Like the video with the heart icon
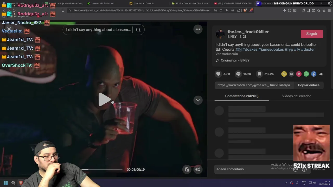This screenshot has width=333, height=187. pyautogui.click(x=218, y=74)
